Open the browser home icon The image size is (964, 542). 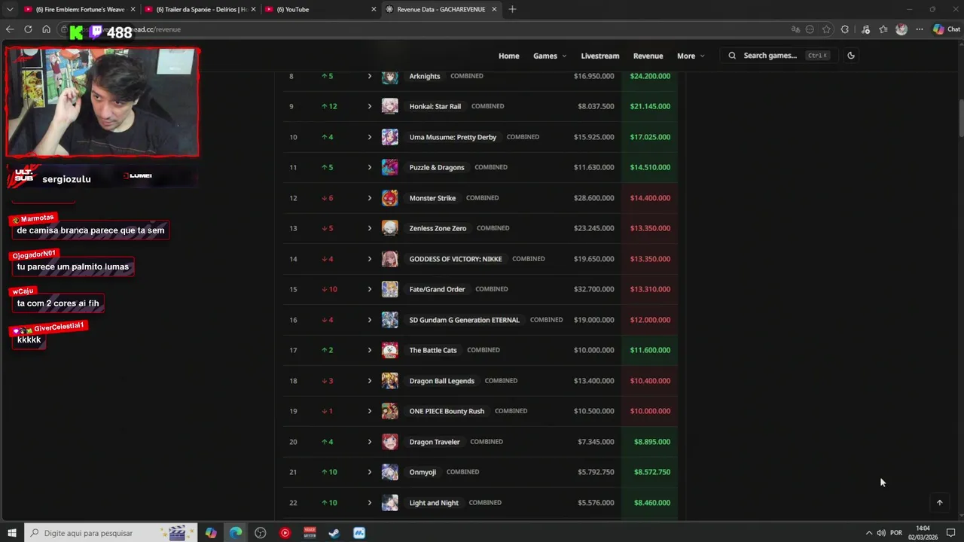tap(46, 29)
